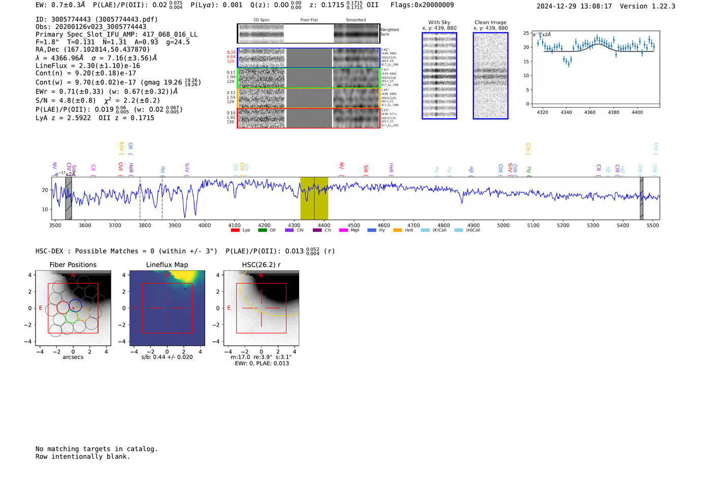This screenshot has height=484, width=711.
Task: Click the blue Hη line label
Action: coord(163,170)
